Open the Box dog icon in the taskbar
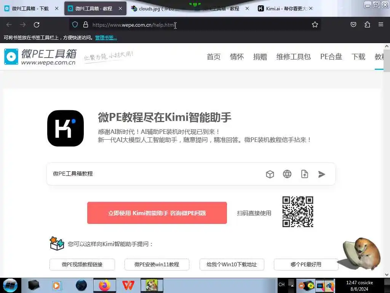 pyautogui.click(x=152, y=285)
